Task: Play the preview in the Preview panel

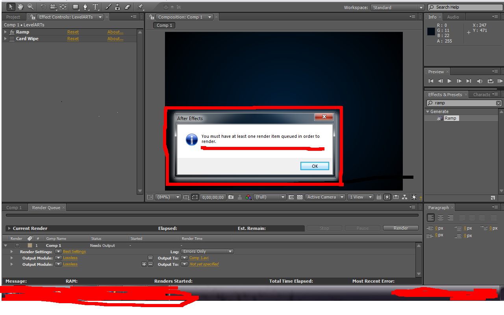Action: click(x=450, y=81)
